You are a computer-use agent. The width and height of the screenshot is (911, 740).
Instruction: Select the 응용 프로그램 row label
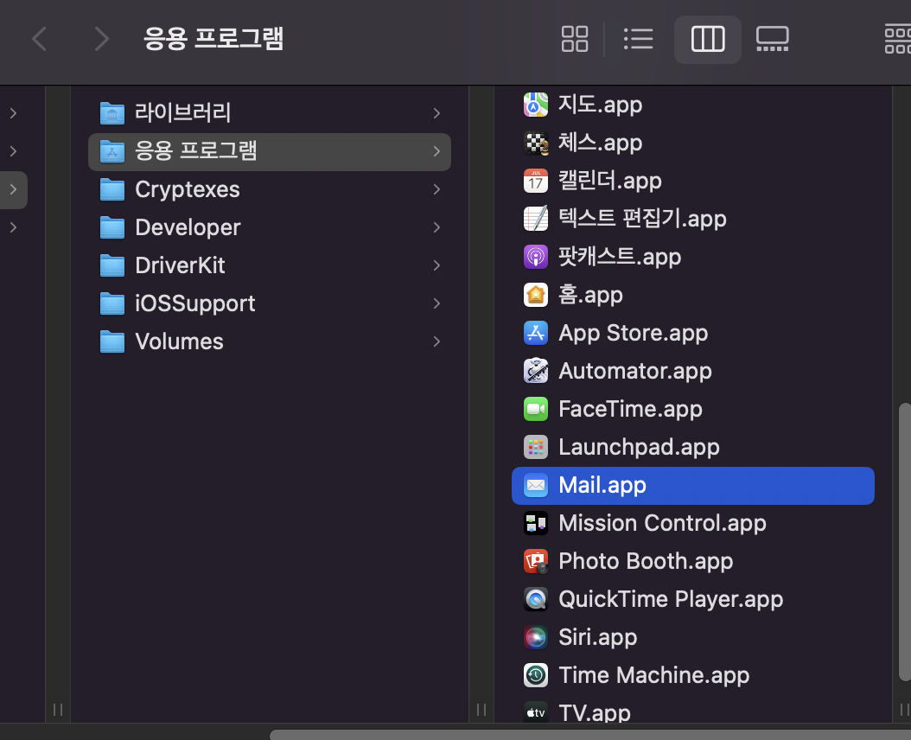196,151
